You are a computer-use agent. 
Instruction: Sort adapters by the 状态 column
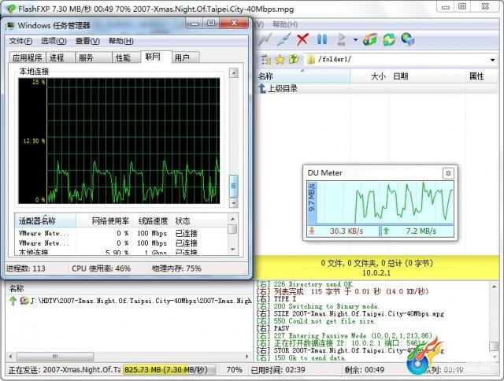199,220
